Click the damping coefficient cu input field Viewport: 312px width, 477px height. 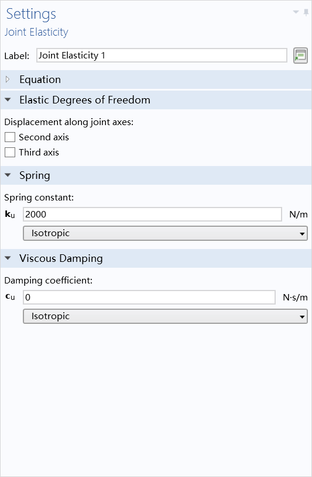point(149,297)
